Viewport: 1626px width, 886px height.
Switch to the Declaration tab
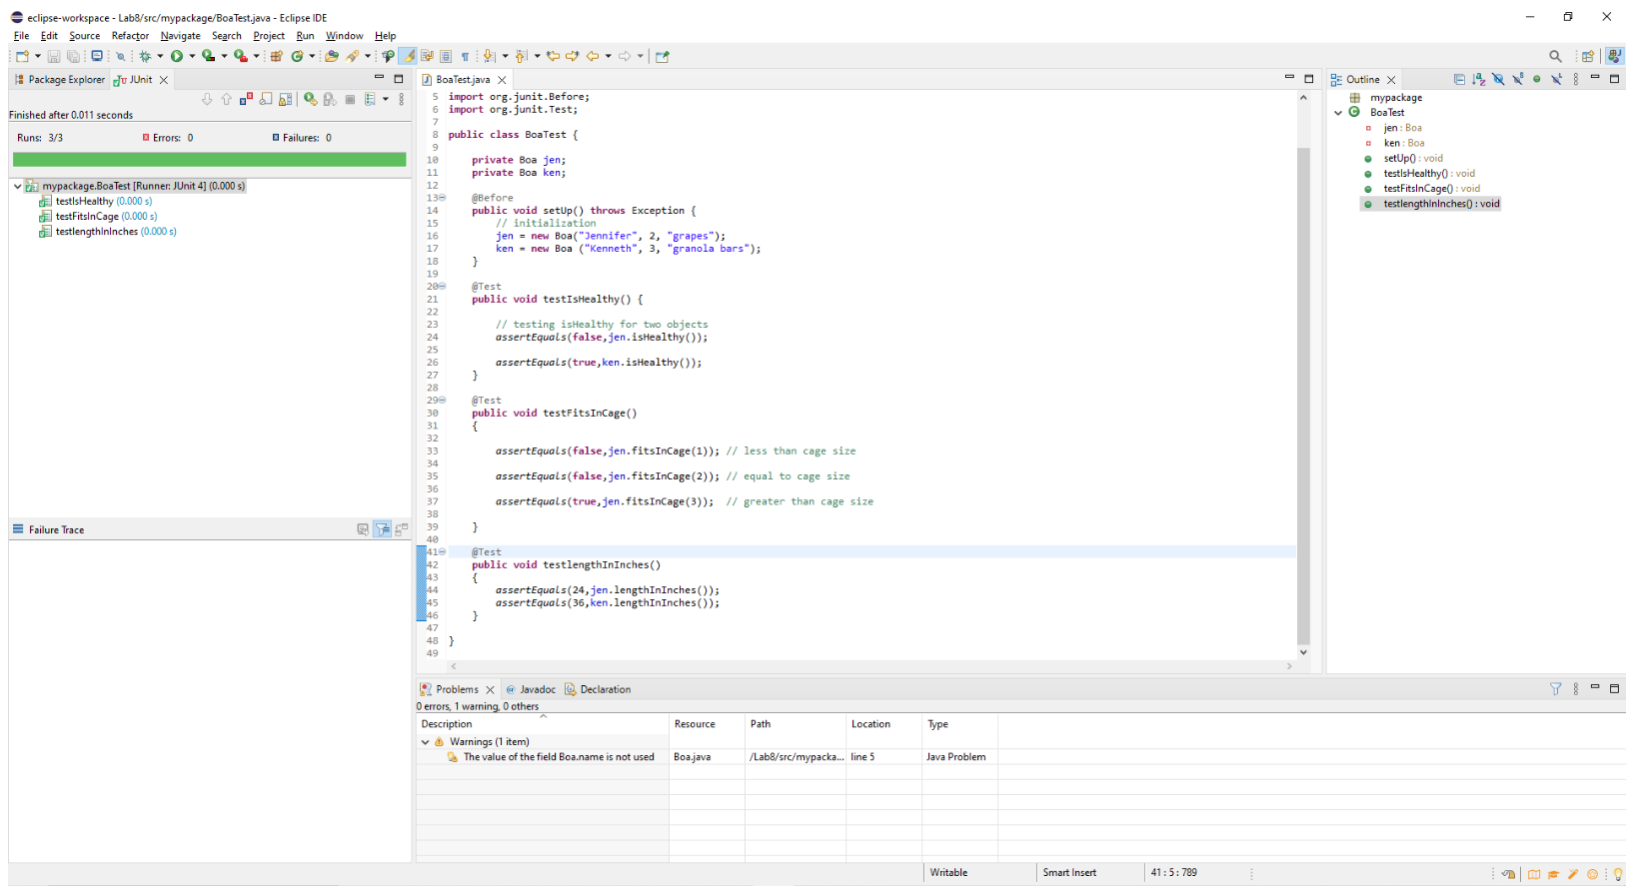pyautogui.click(x=598, y=689)
